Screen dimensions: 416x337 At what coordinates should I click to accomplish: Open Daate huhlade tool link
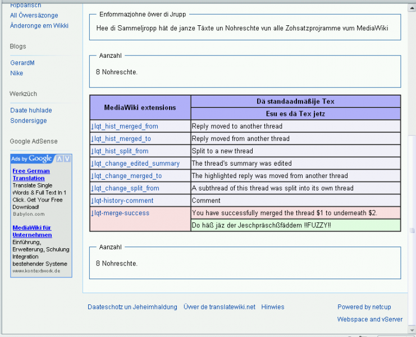[x=31, y=111]
